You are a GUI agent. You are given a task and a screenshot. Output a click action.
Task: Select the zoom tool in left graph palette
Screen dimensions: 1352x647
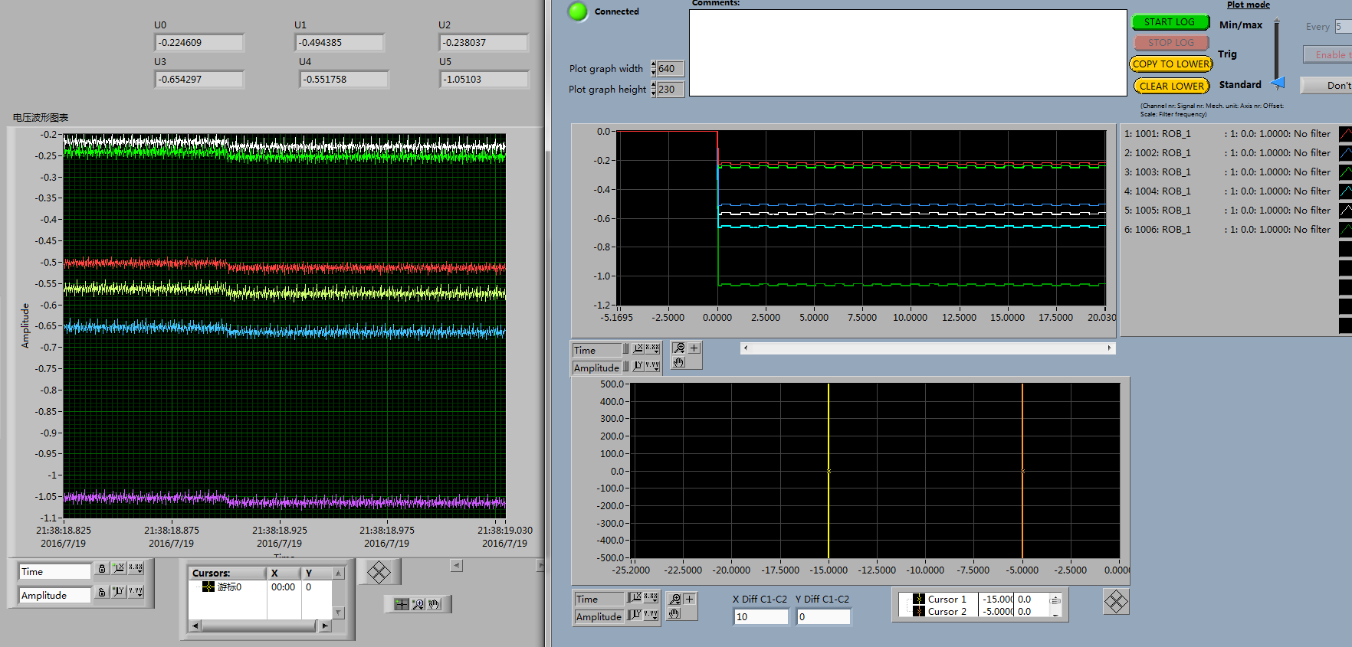418,605
